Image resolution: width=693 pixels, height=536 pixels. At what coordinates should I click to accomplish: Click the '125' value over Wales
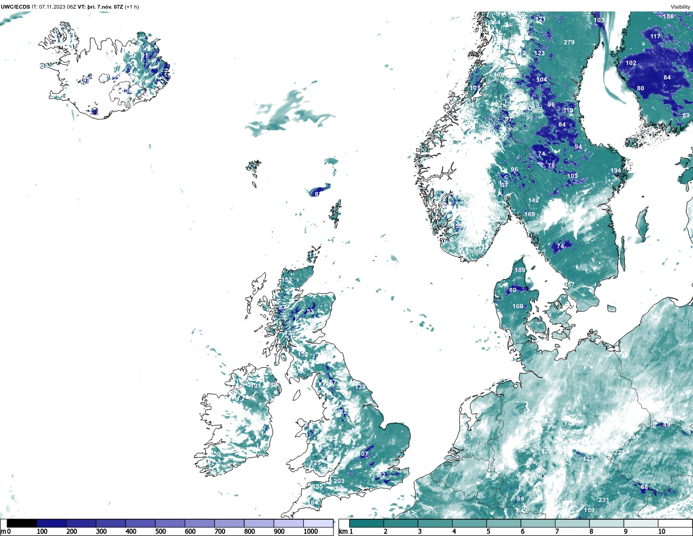pyautogui.click(x=315, y=463)
